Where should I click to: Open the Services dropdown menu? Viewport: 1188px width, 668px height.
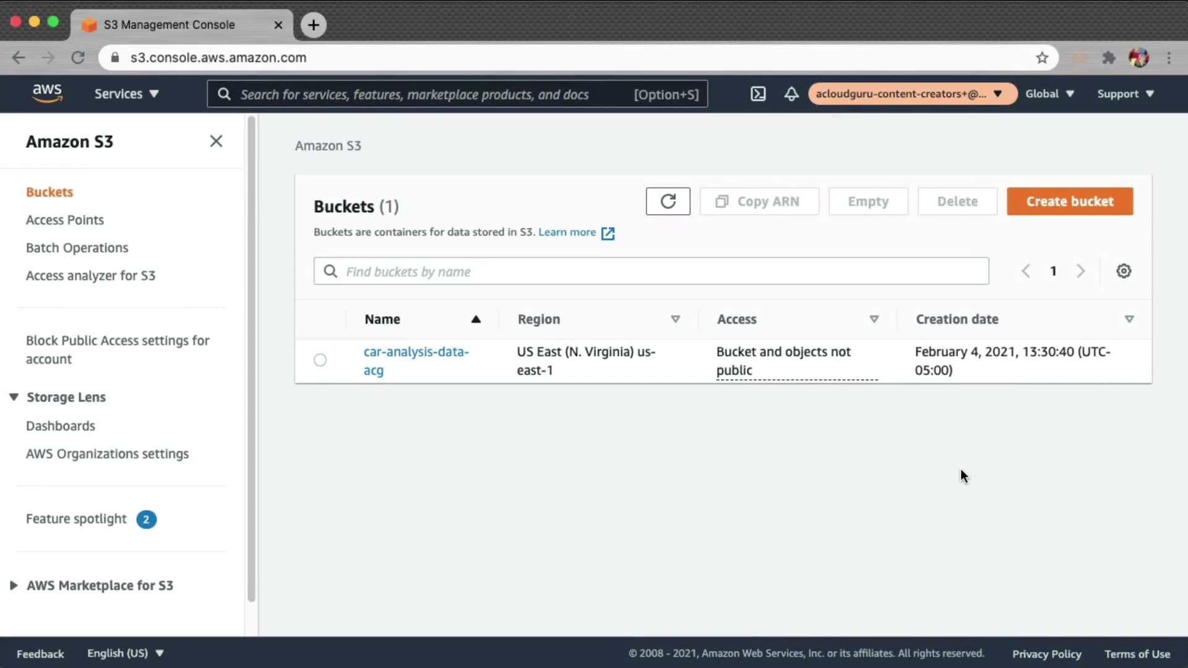126,94
